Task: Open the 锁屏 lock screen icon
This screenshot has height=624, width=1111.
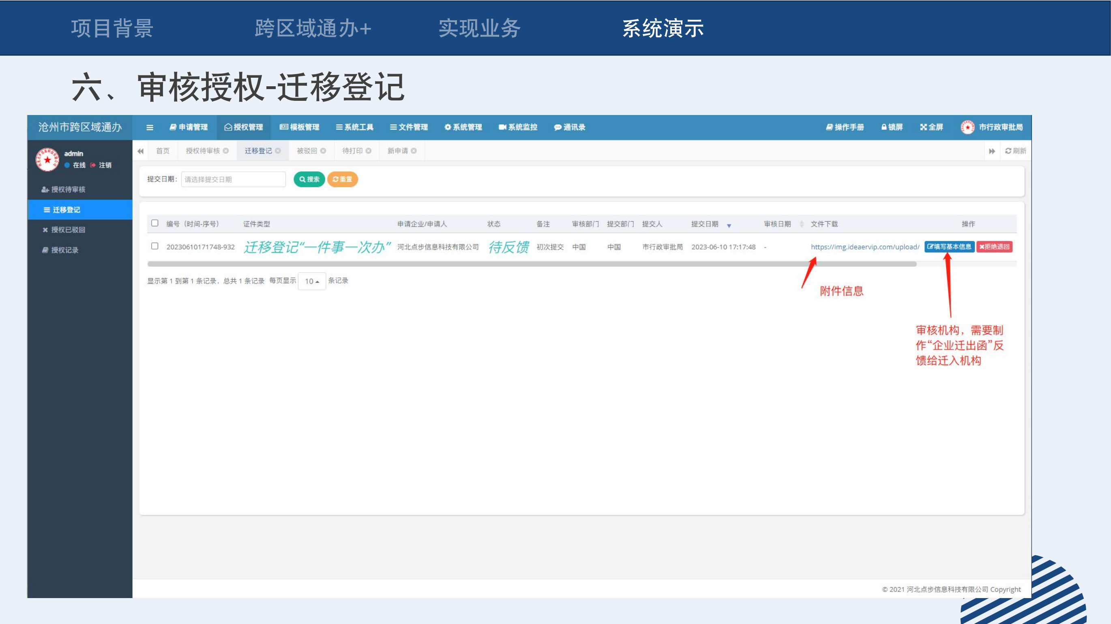Action: (x=884, y=127)
